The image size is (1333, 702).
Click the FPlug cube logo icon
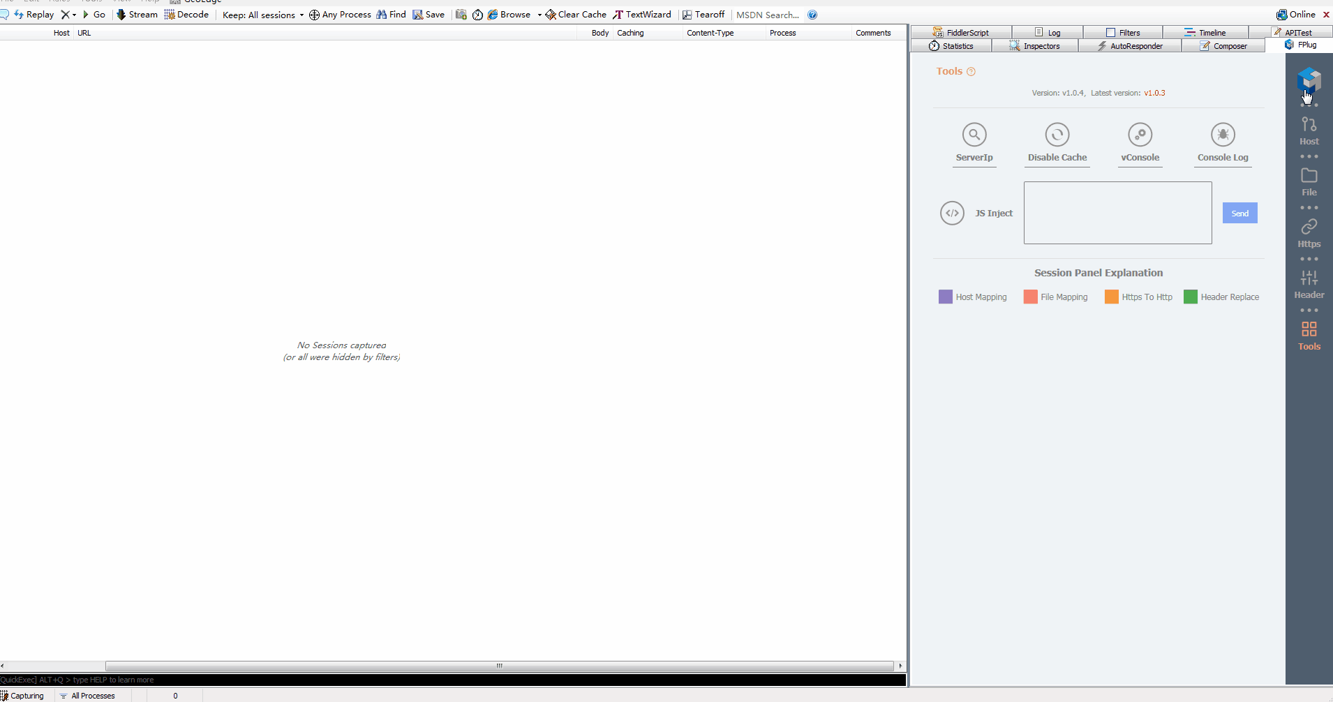coord(1309,79)
